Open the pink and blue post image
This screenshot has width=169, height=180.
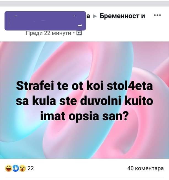tap(84, 100)
